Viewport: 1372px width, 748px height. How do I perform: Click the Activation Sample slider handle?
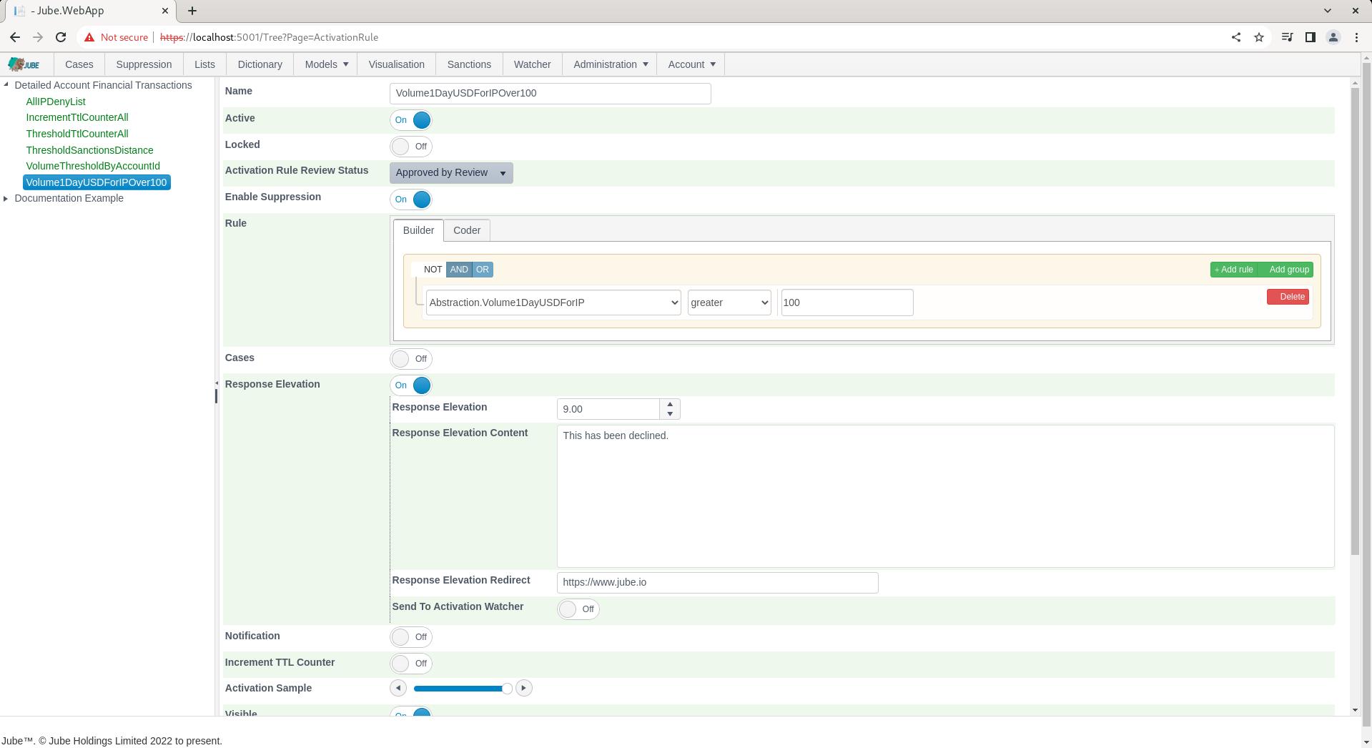click(x=507, y=689)
